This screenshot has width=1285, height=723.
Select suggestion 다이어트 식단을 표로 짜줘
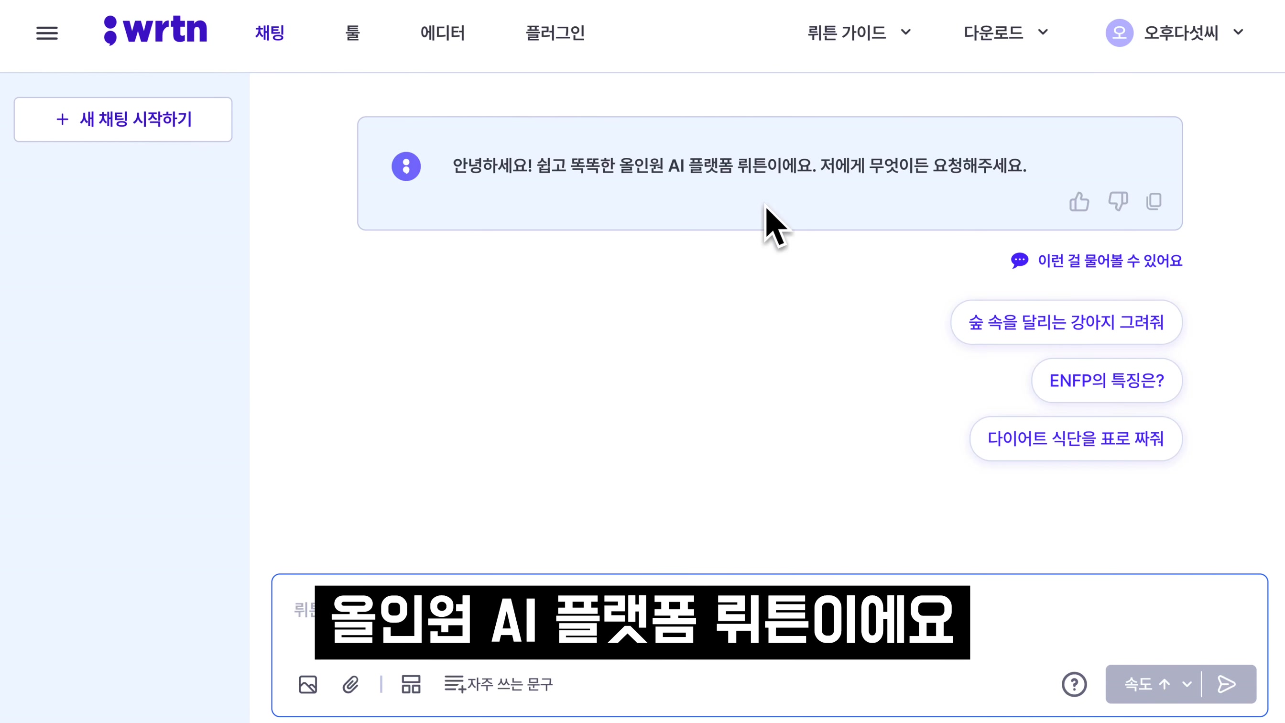pos(1076,438)
